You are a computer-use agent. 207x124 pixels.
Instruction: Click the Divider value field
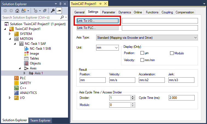(120, 98)
